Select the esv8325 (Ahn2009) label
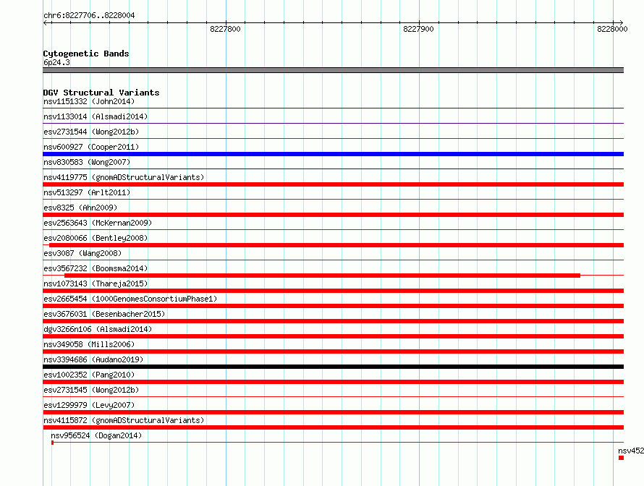 click(80, 208)
